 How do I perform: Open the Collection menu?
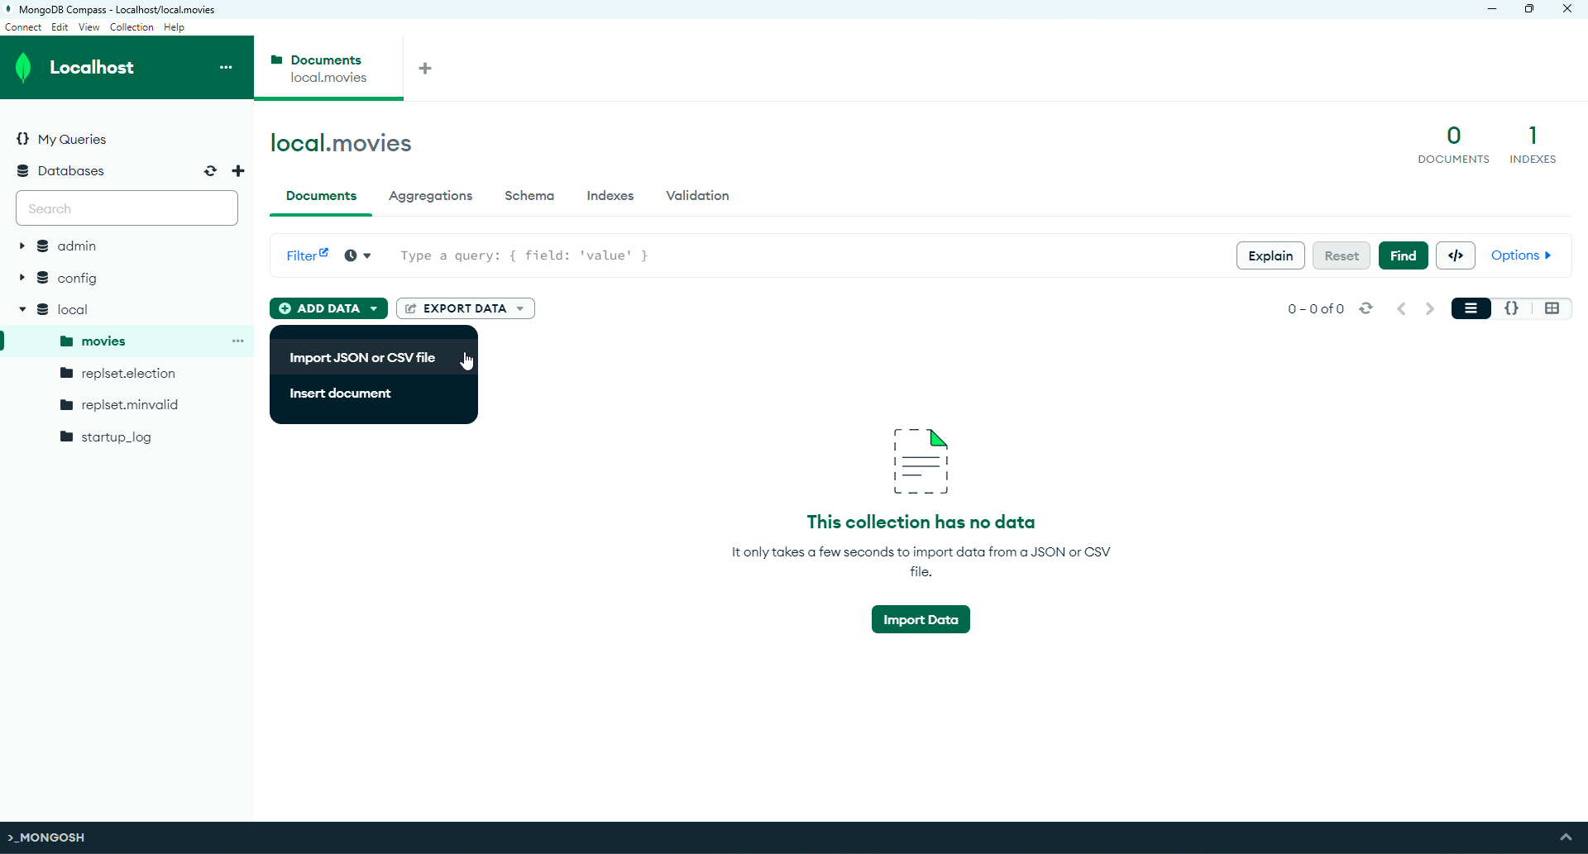click(x=132, y=26)
